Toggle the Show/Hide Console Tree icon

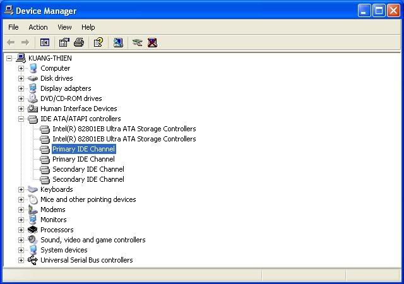[x=45, y=42]
